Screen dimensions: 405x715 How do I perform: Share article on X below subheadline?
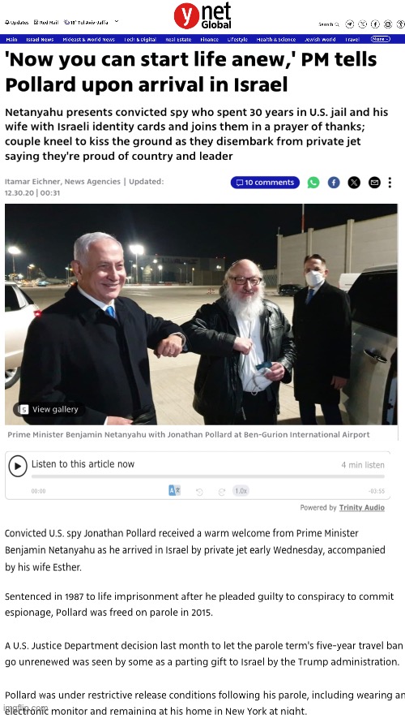point(354,183)
